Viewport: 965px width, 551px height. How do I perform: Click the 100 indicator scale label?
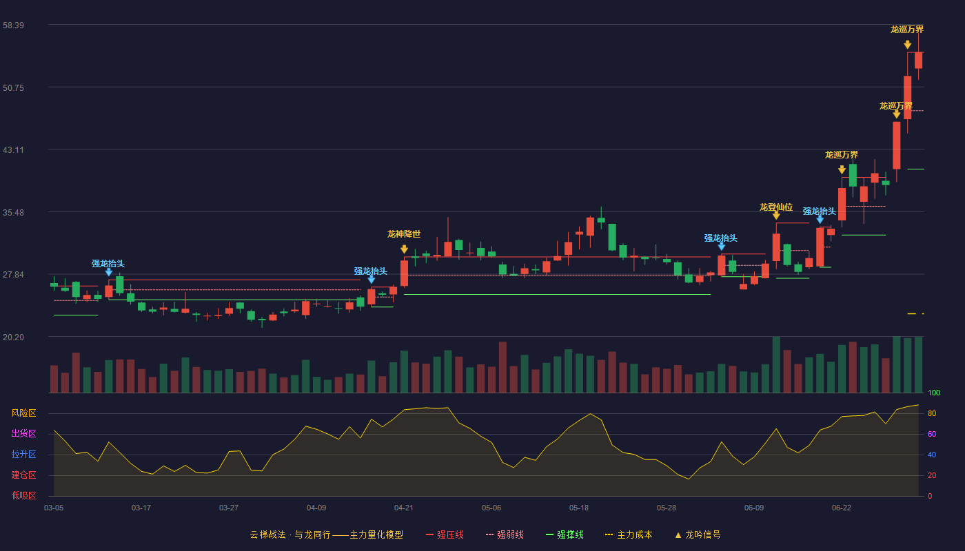[934, 393]
